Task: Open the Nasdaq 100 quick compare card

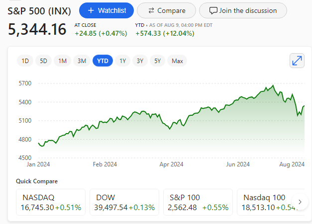Action: [271, 202]
